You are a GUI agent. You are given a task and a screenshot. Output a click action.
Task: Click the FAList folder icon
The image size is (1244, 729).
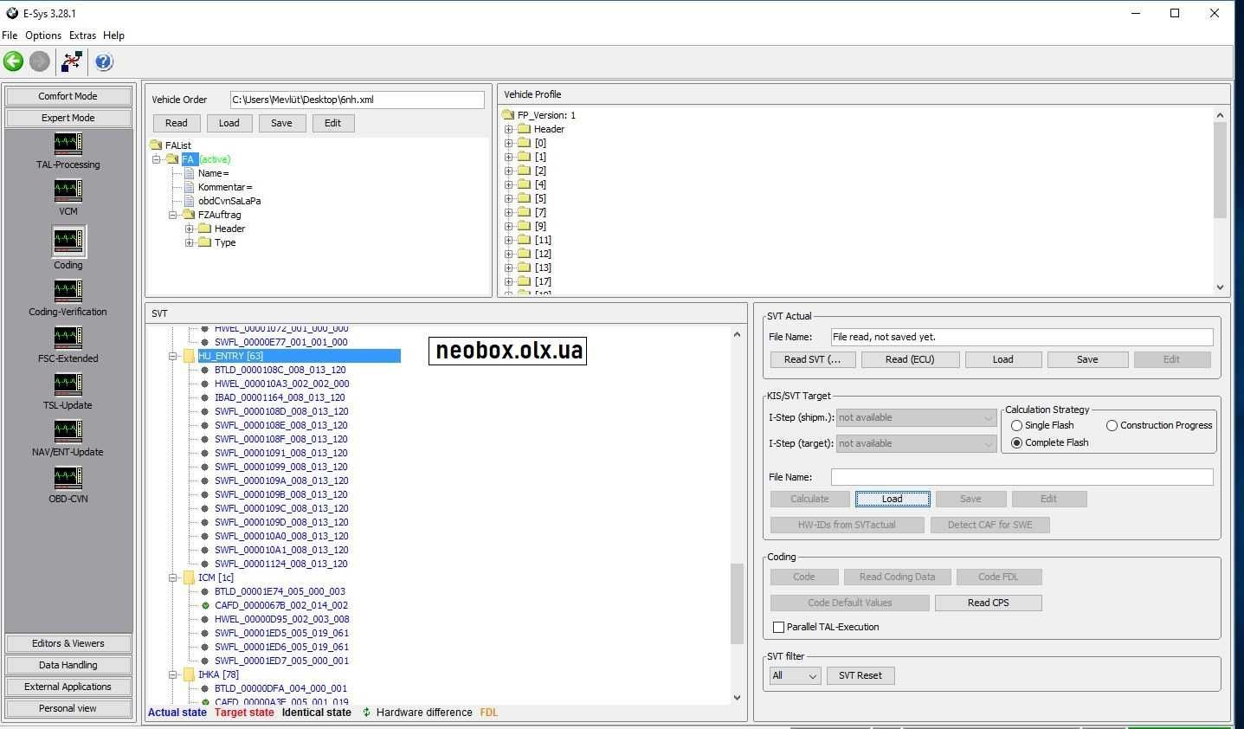tap(156, 145)
